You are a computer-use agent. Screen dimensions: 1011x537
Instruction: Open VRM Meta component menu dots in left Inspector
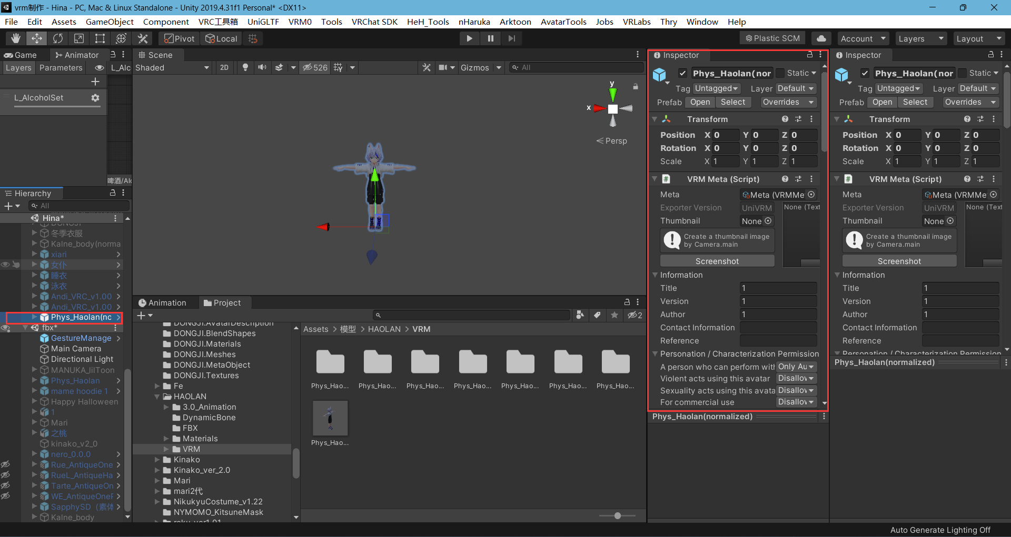811,179
